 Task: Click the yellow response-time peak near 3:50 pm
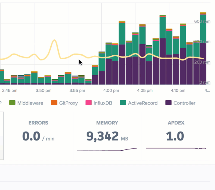(x=55, y=40)
